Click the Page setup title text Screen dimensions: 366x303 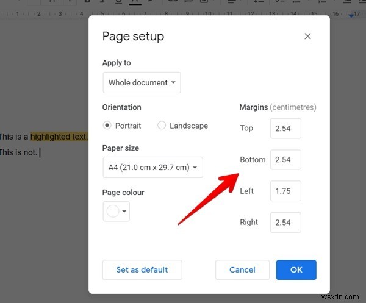[133, 37]
